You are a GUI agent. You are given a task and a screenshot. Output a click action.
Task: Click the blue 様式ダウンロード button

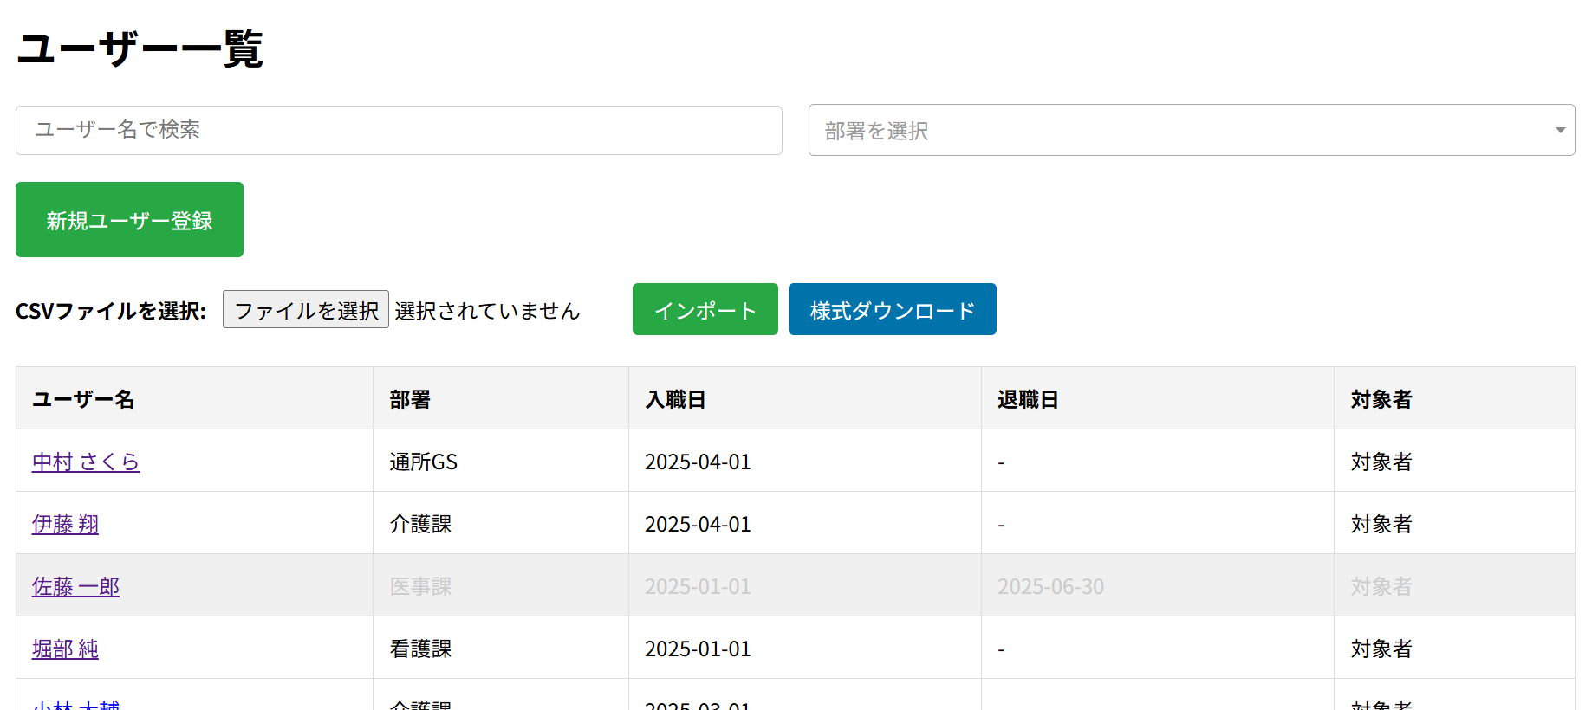pos(892,310)
